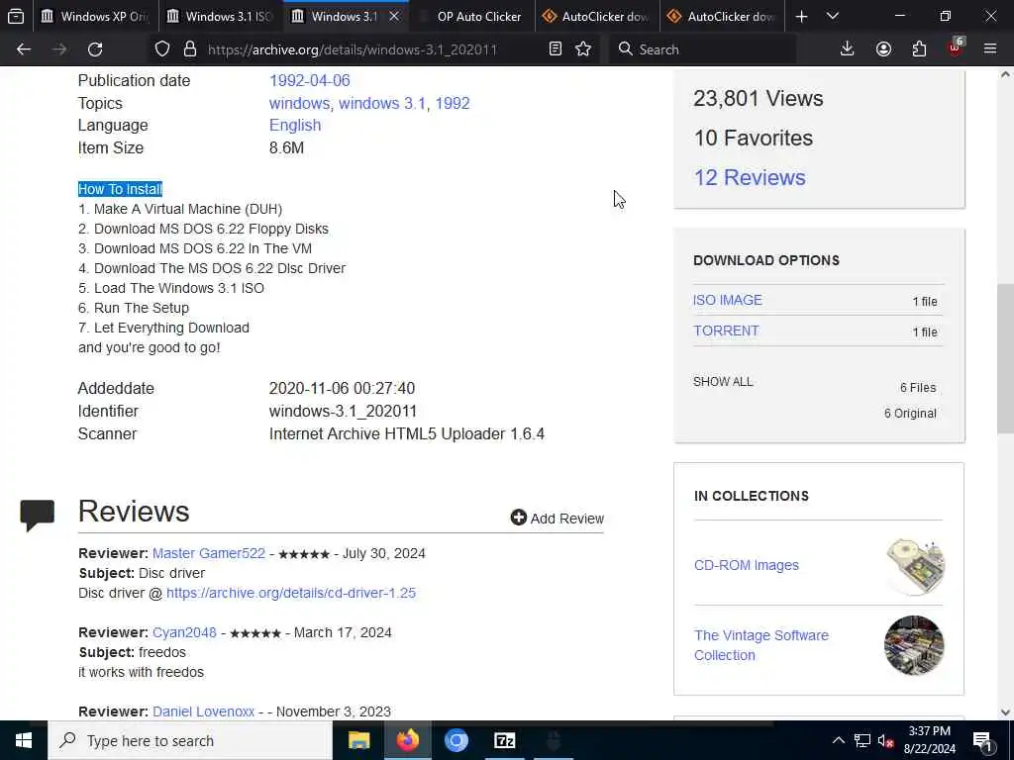Open The Vintage Software Collection link
Viewport: 1014px width, 760px height.
[761, 645]
